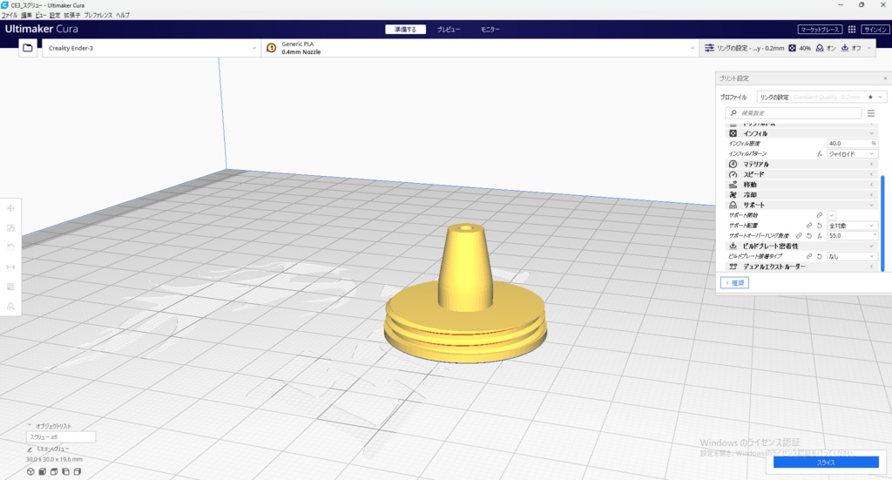Click the 推奨 button
Image resolution: width=892 pixels, height=480 pixels.
[734, 282]
